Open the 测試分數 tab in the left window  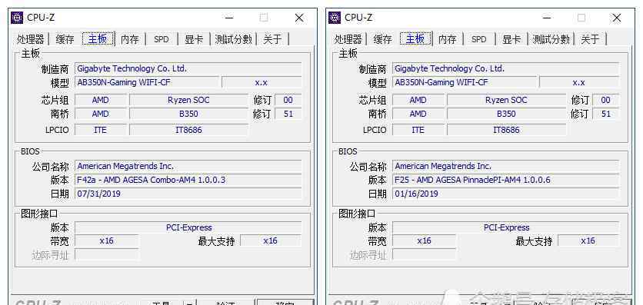coord(233,39)
